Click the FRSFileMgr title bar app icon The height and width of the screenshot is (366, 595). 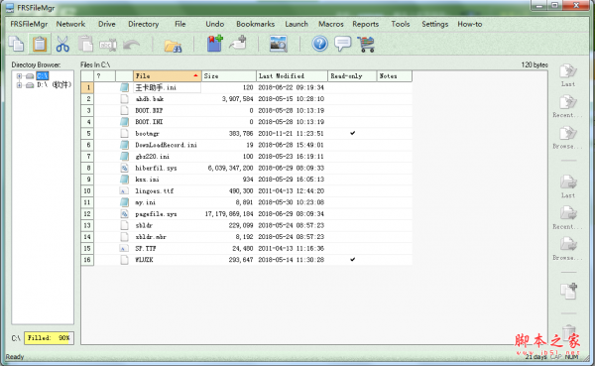[10, 8]
